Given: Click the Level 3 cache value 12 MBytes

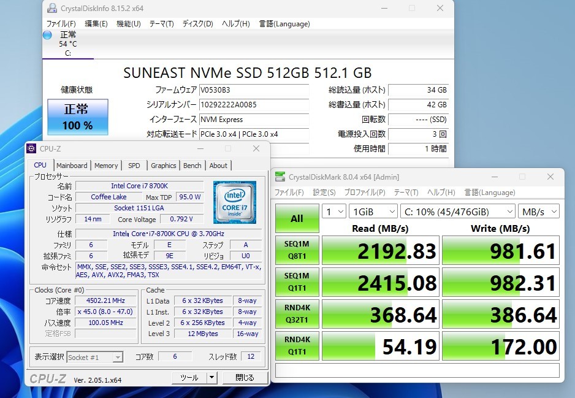Looking at the screenshot, I should coord(203,334).
